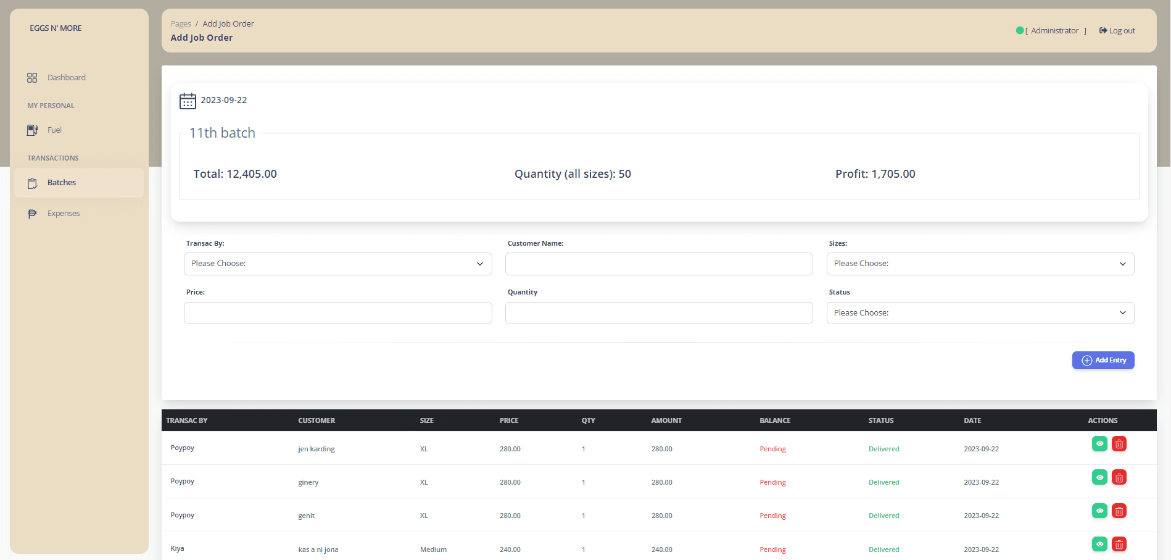Click Delivered status in genit row
The width and height of the screenshot is (1171, 560).
click(x=884, y=516)
